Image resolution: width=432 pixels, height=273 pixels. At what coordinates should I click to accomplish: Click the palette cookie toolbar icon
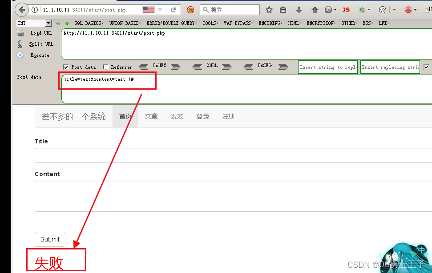(383, 10)
